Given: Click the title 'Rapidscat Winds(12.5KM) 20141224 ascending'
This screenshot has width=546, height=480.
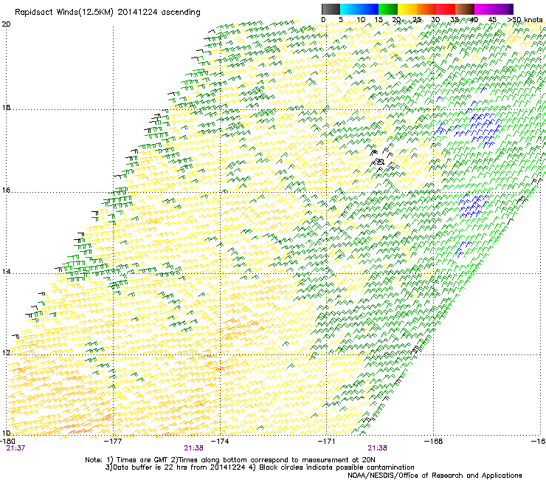Looking at the screenshot, I should click(x=108, y=13).
